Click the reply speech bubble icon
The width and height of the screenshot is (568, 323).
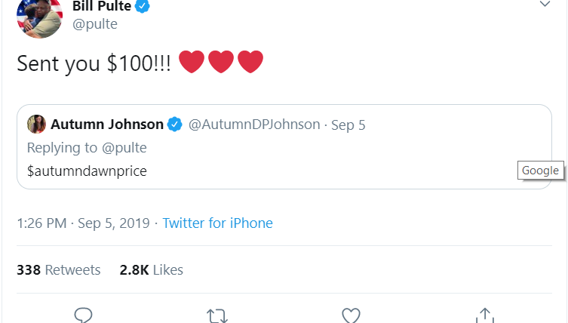click(83, 315)
